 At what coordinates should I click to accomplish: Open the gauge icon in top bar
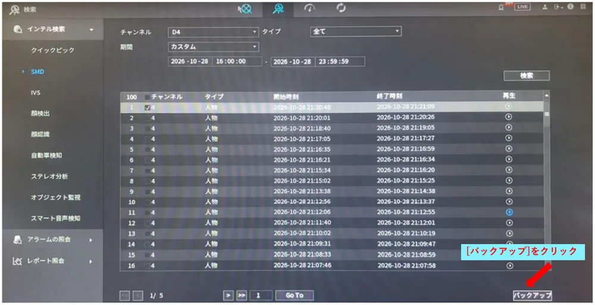coord(309,8)
